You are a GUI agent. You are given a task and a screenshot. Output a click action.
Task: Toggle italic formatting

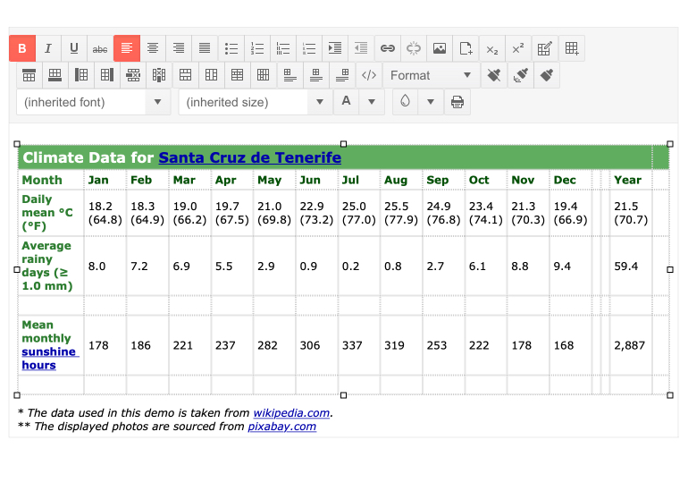[48, 48]
